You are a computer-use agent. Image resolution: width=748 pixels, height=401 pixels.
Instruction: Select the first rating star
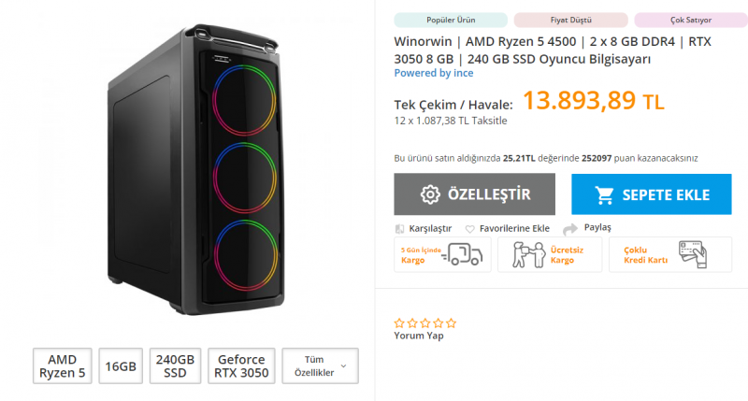point(400,323)
